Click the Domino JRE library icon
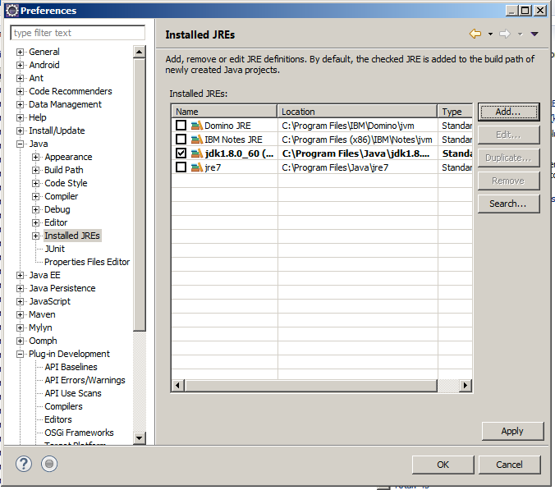This screenshot has width=555, height=490. [x=196, y=126]
